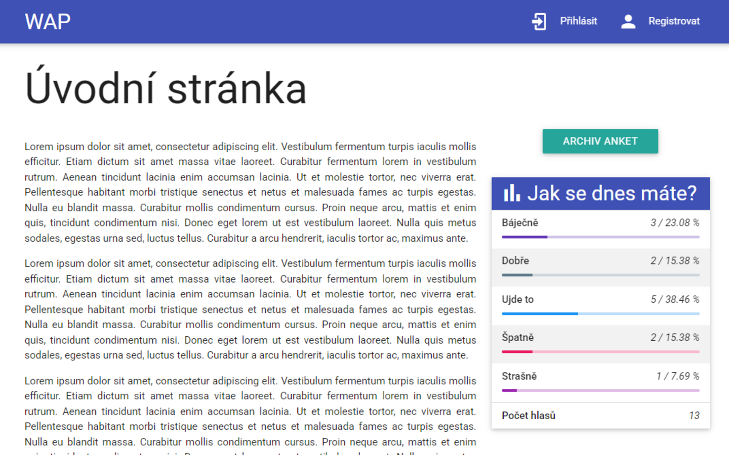Click the Strašně magenta progress bar

(600, 390)
